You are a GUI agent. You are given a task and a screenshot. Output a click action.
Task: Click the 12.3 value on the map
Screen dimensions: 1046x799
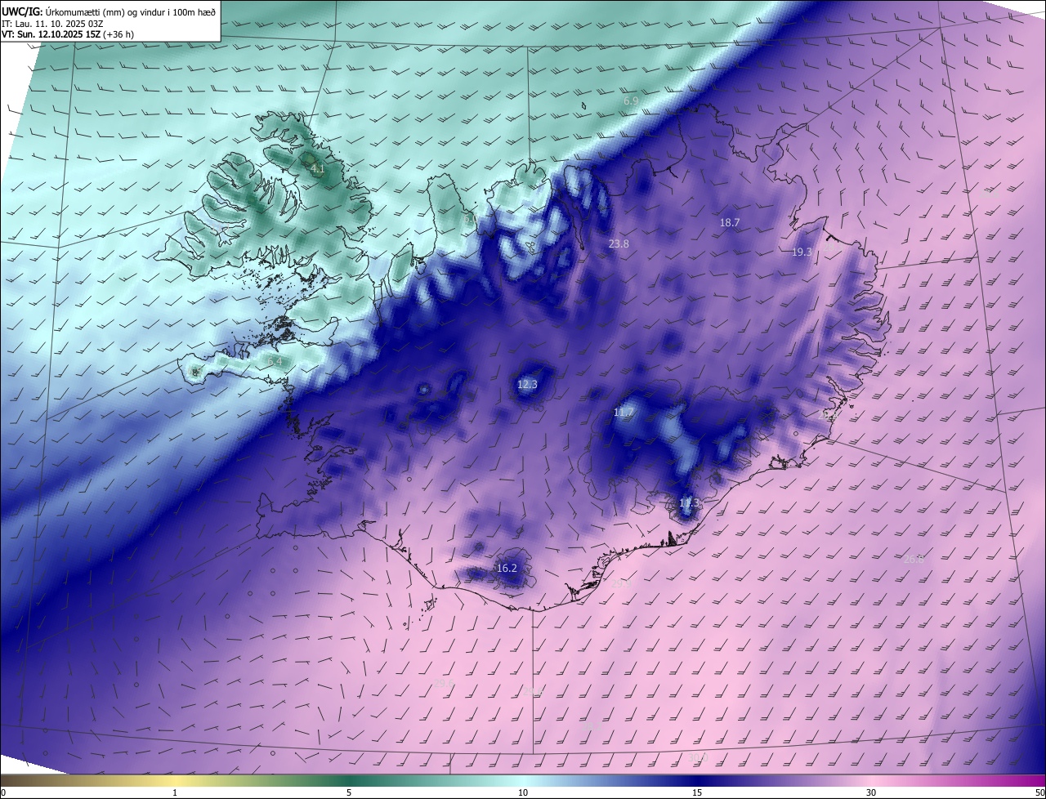(528, 384)
